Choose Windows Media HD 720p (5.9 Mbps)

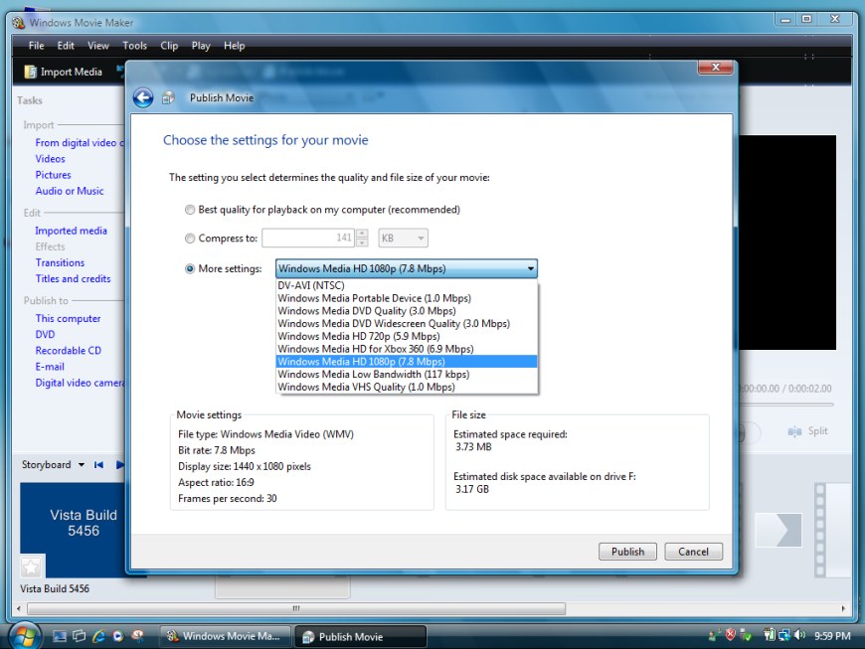(407, 336)
